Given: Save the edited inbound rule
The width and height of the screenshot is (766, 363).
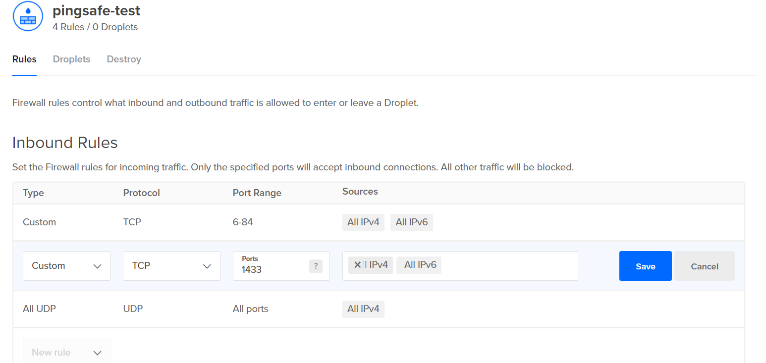Looking at the screenshot, I should coord(645,266).
